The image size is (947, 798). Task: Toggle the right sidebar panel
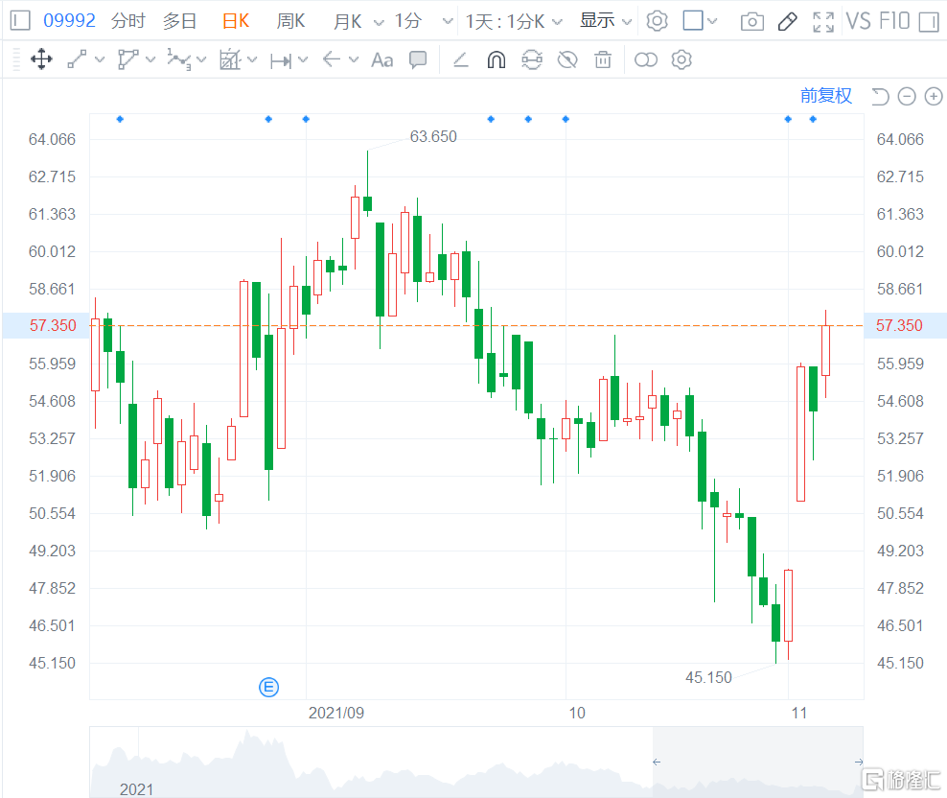tap(927, 21)
